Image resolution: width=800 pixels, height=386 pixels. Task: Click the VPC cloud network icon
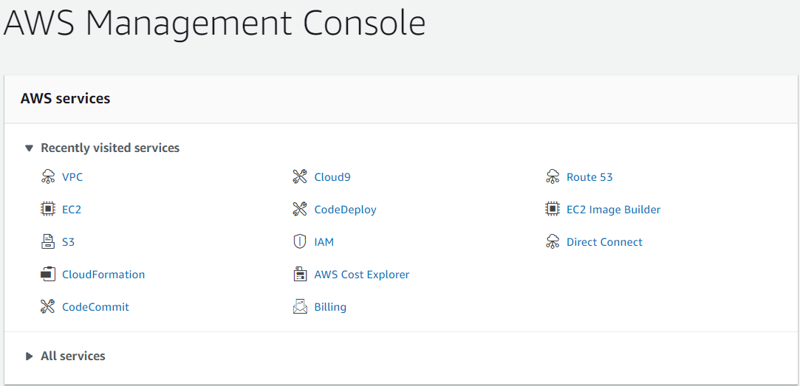click(47, 177)
